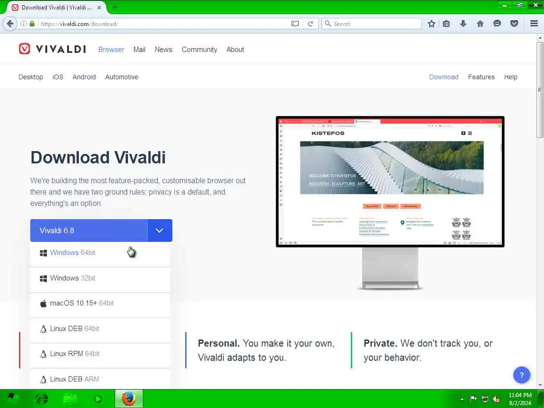Open Firefox hamburger menu
Image resolution: width=544 pixels, height=408 pixels.
tap(534, 24)
